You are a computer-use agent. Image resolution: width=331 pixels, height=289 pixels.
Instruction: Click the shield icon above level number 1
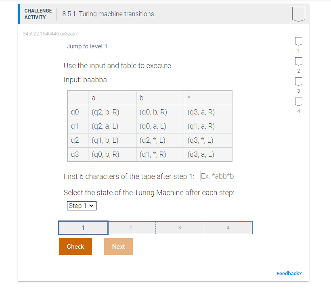click(x=298, y=41)
